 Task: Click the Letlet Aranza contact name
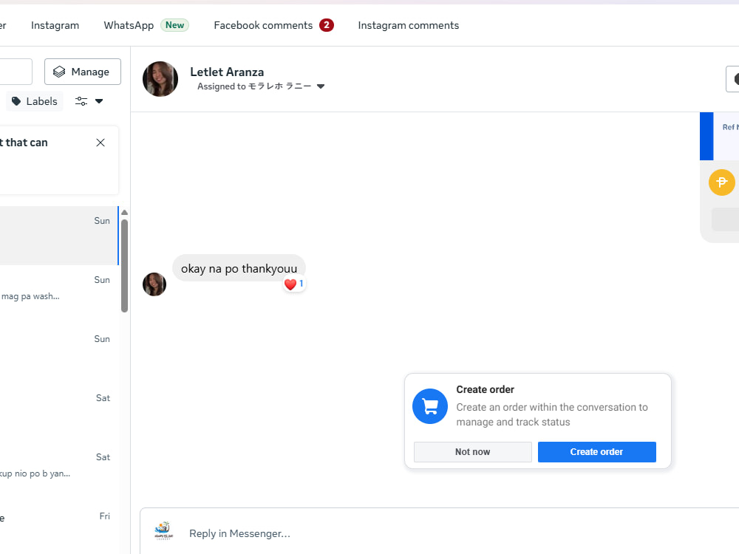[227, 72]
